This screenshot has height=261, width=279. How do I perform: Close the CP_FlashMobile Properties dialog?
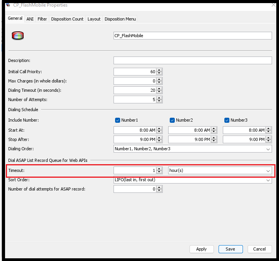(274, 5)
